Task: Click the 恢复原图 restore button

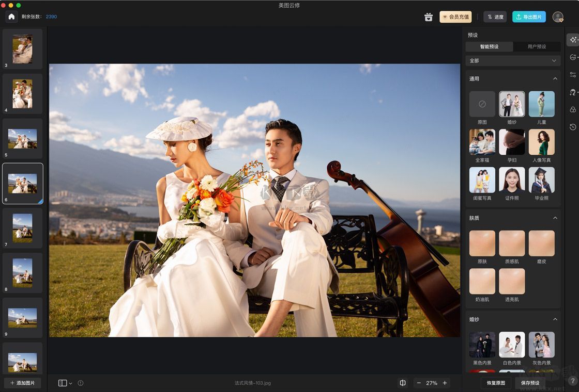Action: point(496,383)
